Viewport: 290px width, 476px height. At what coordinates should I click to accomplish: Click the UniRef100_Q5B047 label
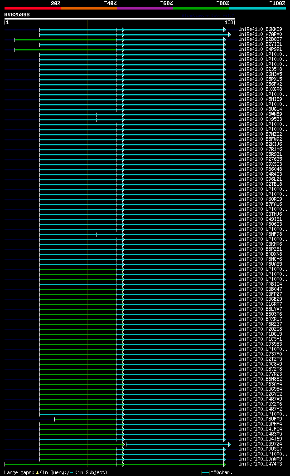tap(260, 289)
